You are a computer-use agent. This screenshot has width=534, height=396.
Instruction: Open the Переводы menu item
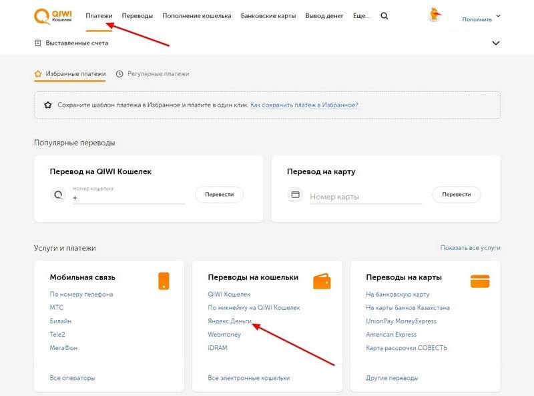click(x=138, y=16)
